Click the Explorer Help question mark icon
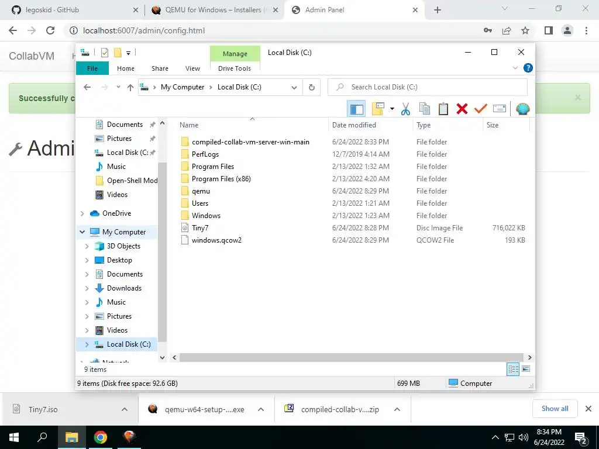 tap(528, 68)
